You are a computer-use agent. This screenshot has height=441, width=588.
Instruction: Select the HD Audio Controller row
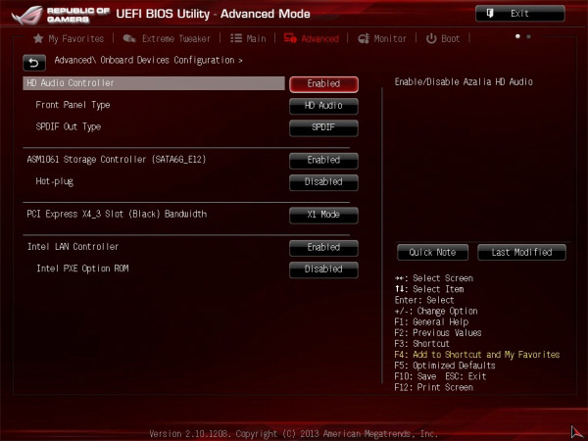click(154, 83)
